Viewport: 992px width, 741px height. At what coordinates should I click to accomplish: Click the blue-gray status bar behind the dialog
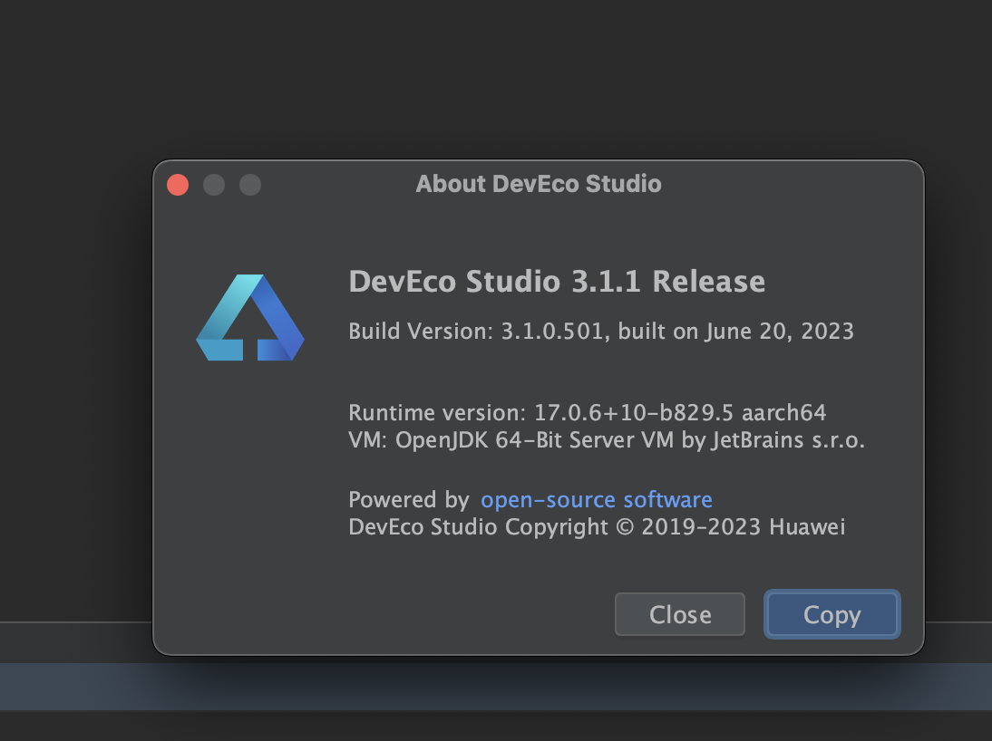(x=496, y=687)
